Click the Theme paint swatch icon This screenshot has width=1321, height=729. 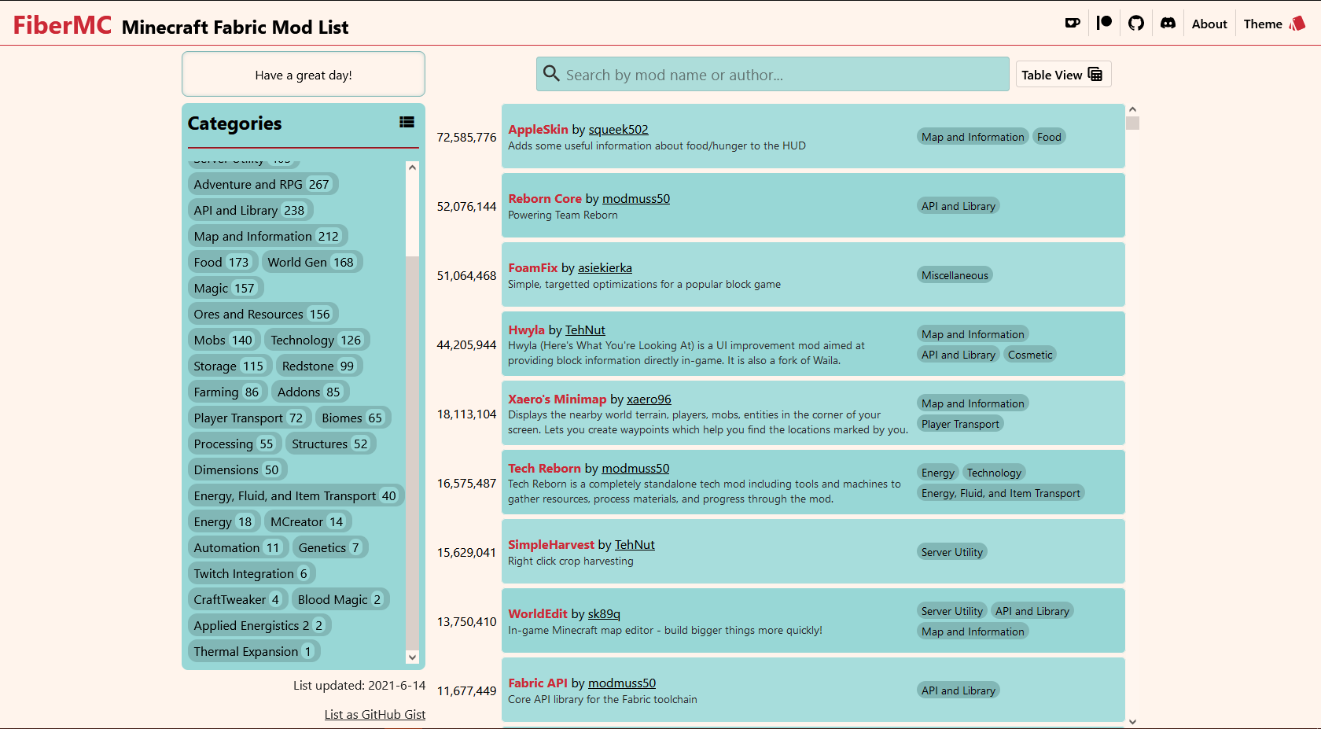(x=1297, y=24)
